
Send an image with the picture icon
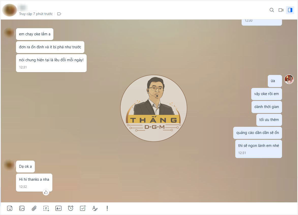point(22,208)
